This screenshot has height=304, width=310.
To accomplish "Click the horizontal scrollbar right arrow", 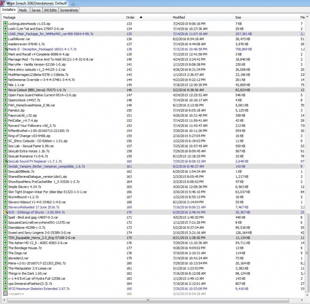I will (302, 300).
